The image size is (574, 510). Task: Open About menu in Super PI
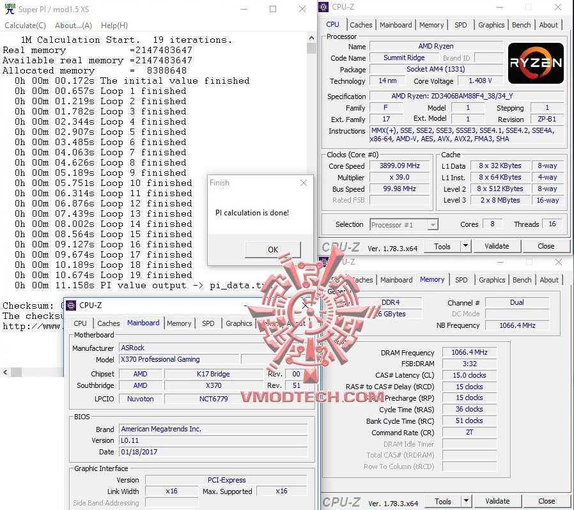(x=74, y=26)
